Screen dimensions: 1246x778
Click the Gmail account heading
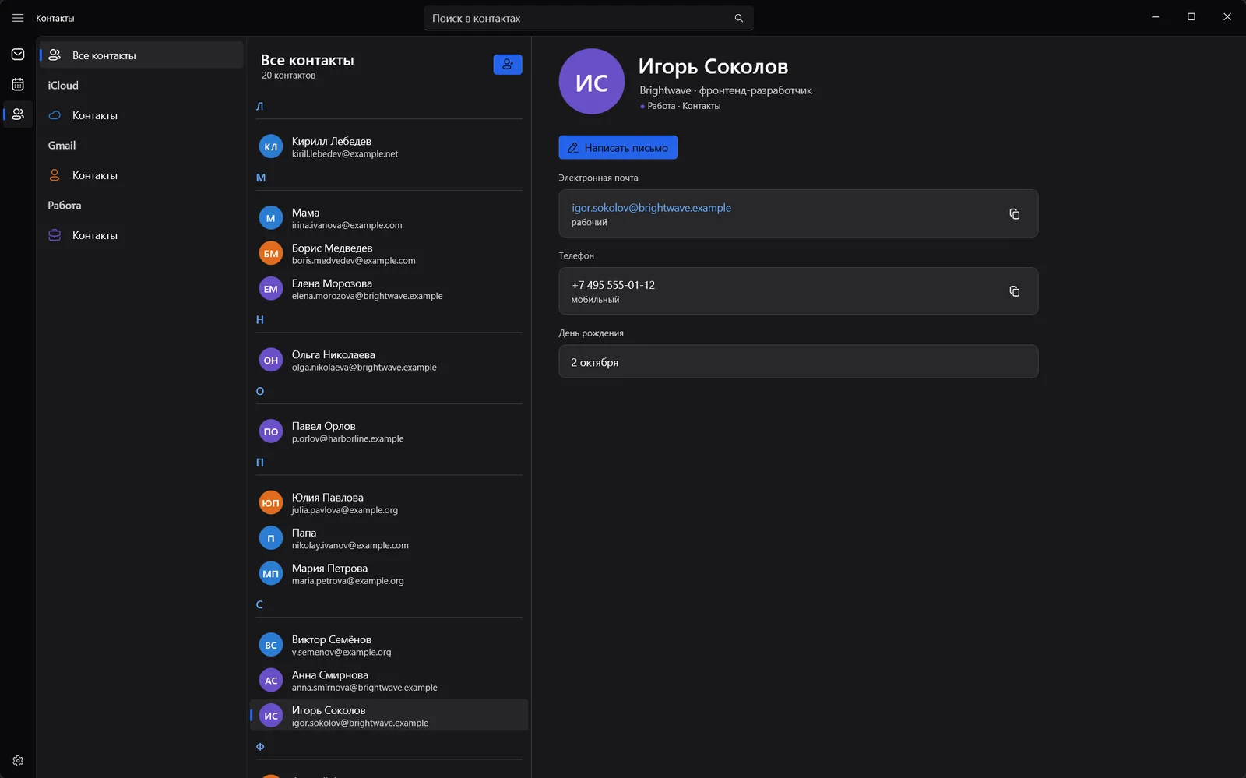click(62, 146)
